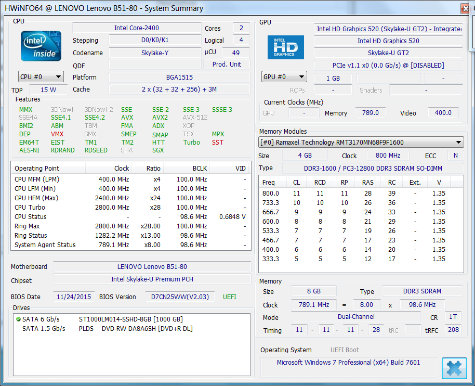The width and height of the screenshot is (475, 386).
Task: Click the DDR3-1600 / PC3-12800 type field
Action: pos(373,168)
